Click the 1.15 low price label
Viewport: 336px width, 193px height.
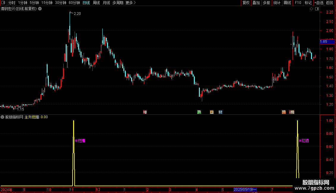pyautogui.click(x=20, y=109)
